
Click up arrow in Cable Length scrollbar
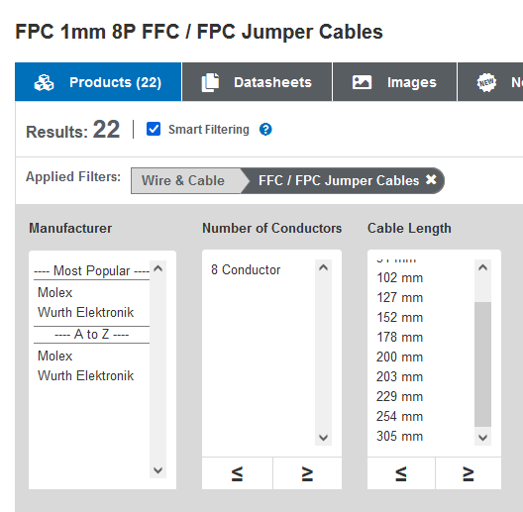coord(482,267)
